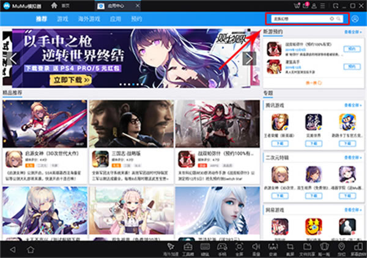367x258 pixels.
Task: Open the 战双帕弥什 featured card image
Action: (217, 123)
